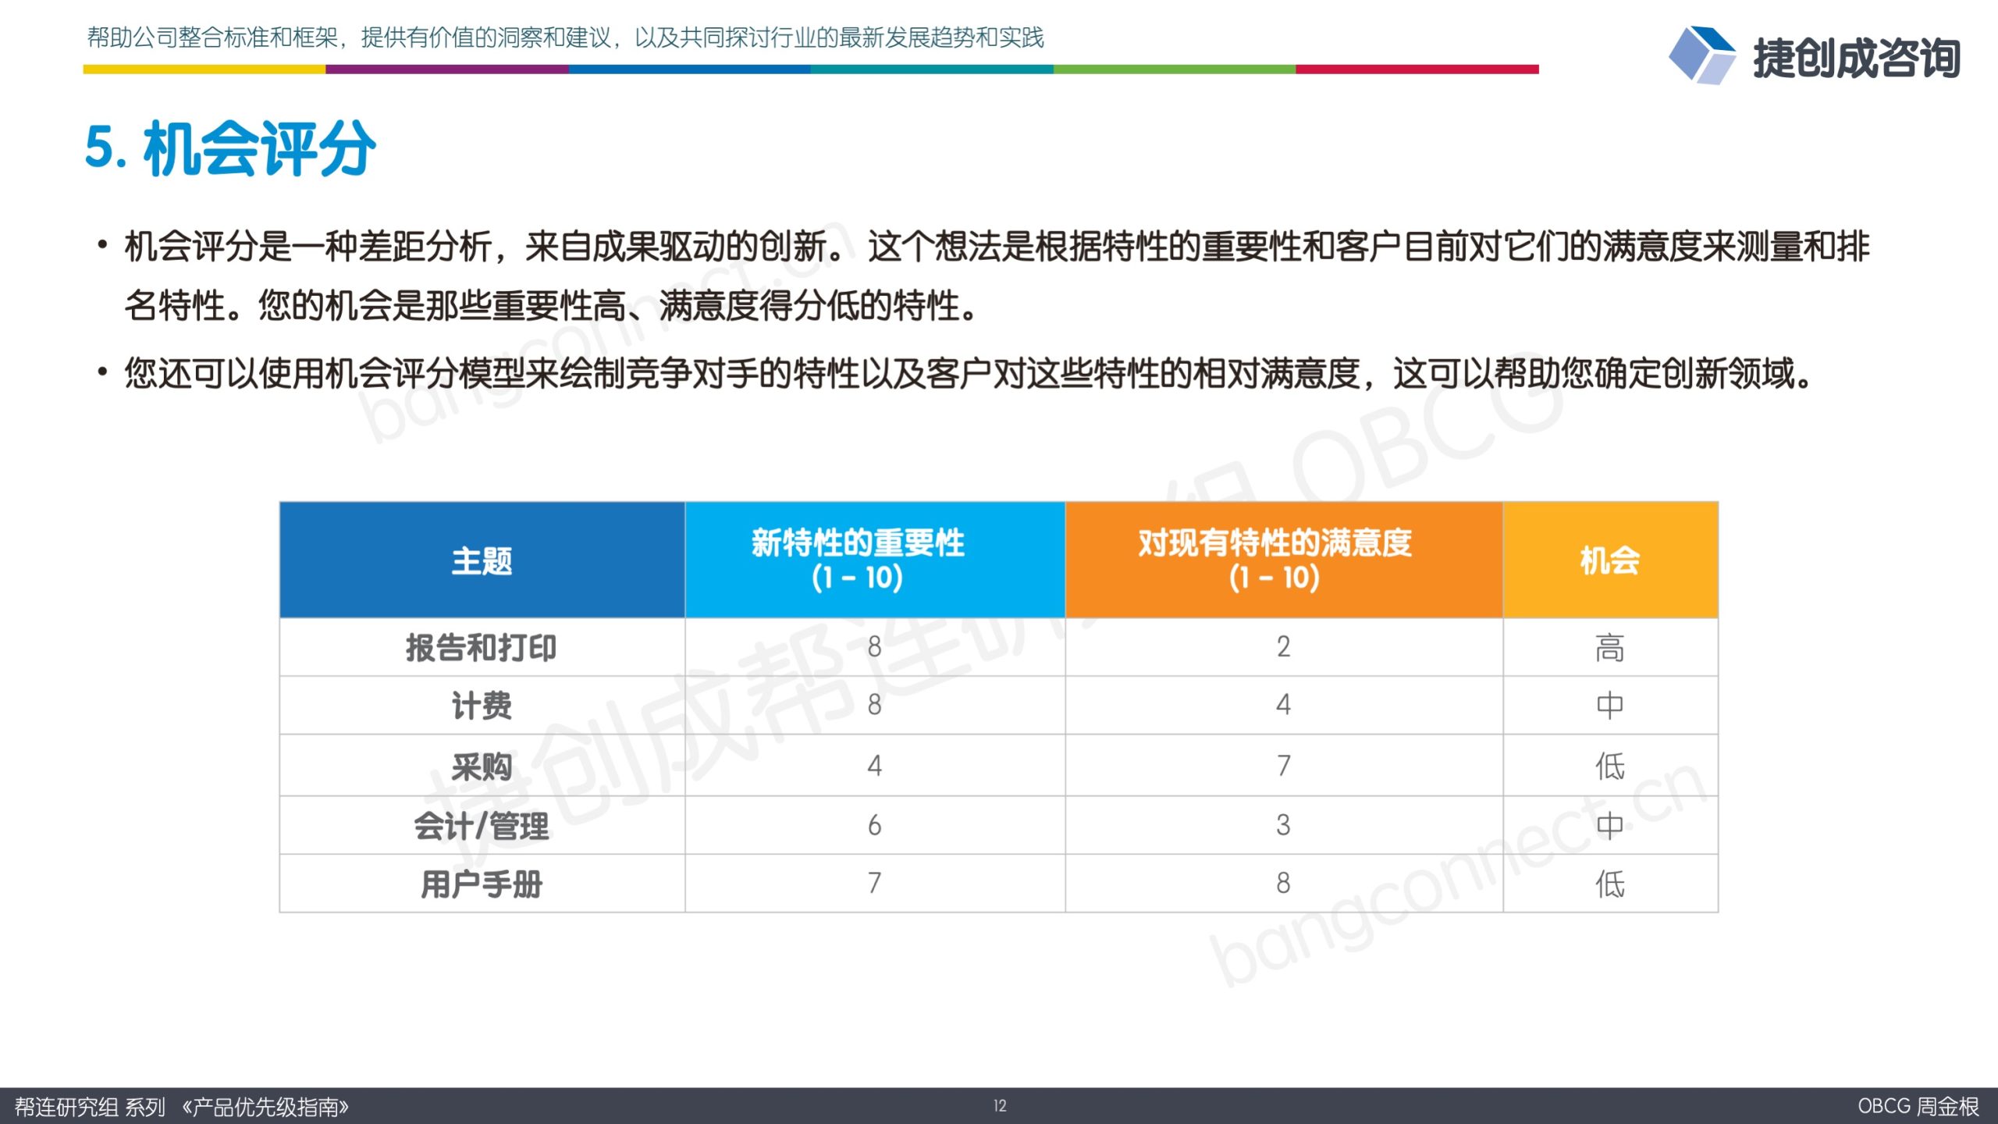1998x1124 pixels.
Task: Click the 主题 table header cell
Action: (x=482, y=560)
